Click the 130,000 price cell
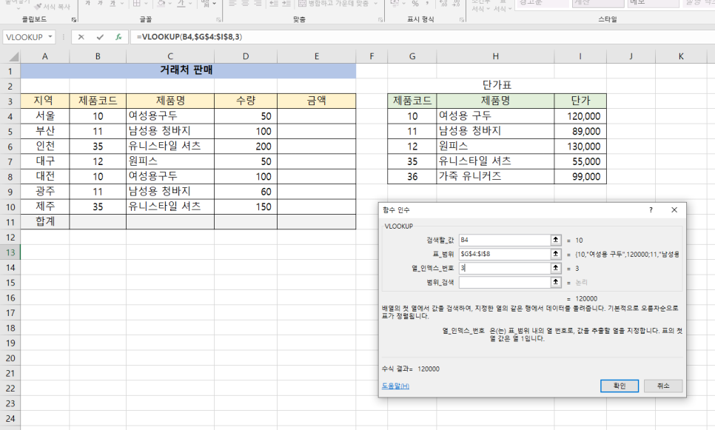Image resolution: width=715 pixels, height=430 pixels. click(x=580, y=146)
